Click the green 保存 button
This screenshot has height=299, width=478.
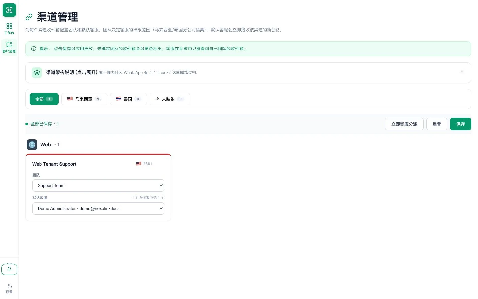point(461,124)
